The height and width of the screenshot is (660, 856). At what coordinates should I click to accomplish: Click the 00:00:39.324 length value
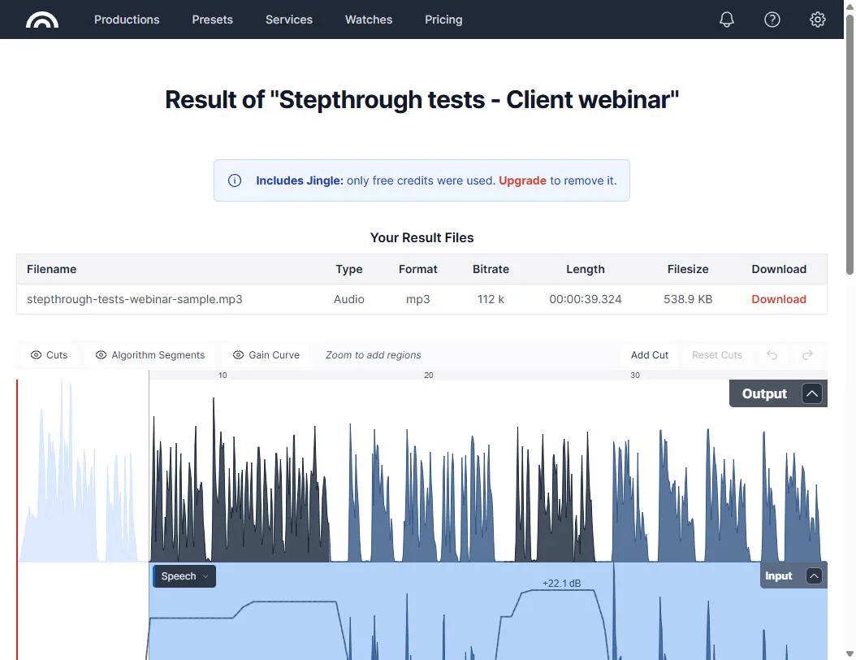586,299
